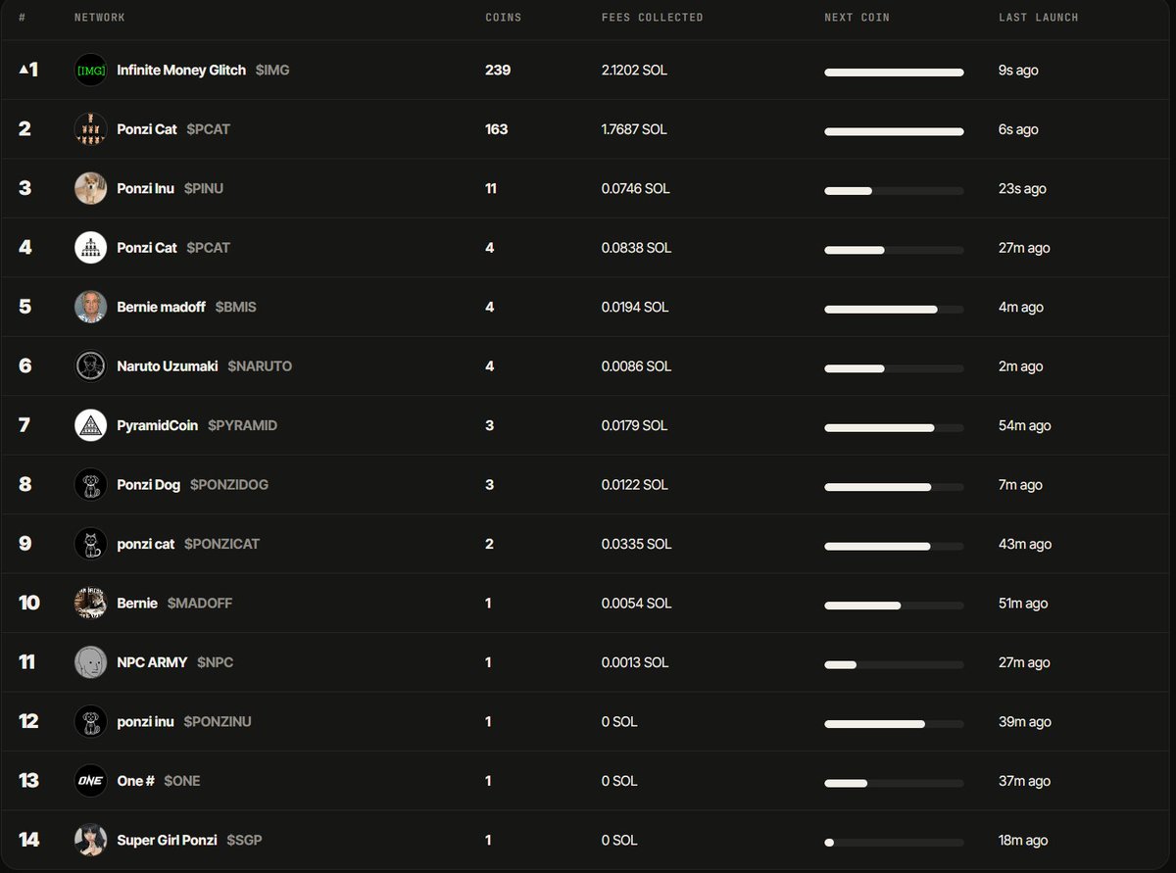This screenshot has height=873, width=1176.
Task: Select the Bernie madoff photo avatar
Action: 90,307
